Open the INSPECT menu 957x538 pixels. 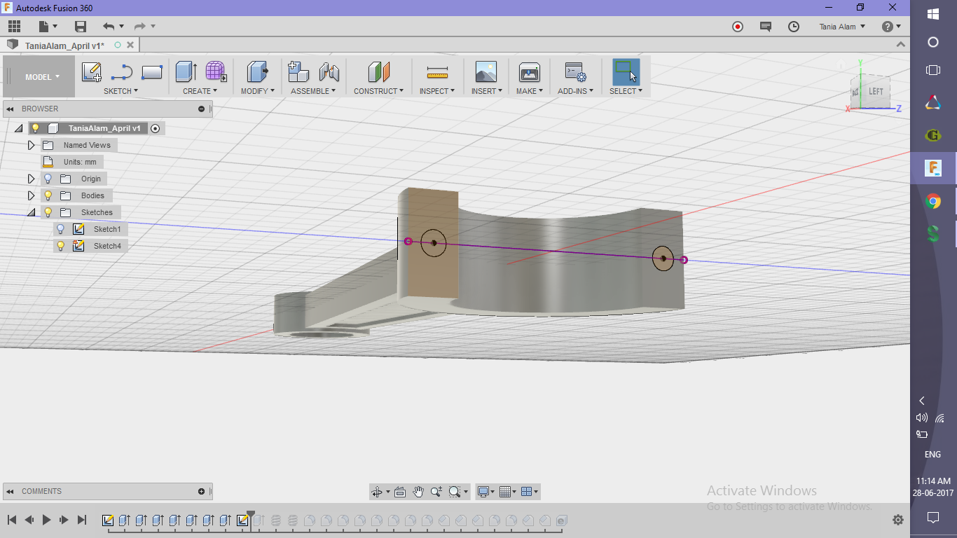437,91
